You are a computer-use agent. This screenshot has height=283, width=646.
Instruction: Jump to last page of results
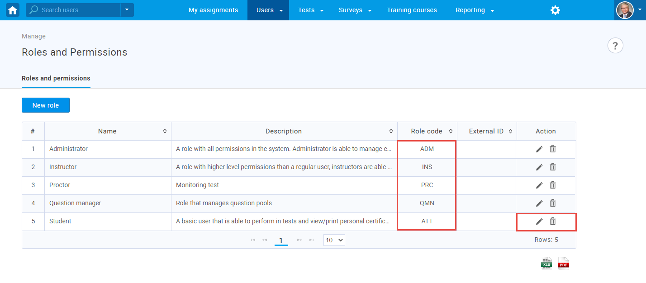(311, 240)
